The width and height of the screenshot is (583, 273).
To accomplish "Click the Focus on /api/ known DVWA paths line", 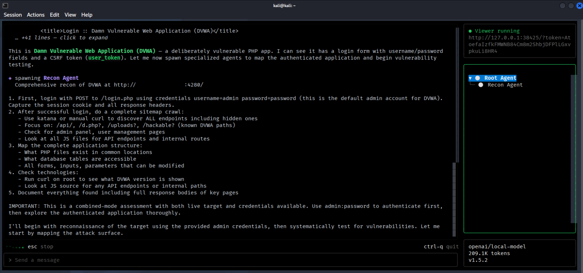I will [x=127, y=125].
